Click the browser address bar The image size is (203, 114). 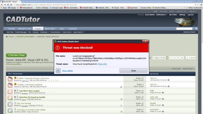tap(104, 5)
